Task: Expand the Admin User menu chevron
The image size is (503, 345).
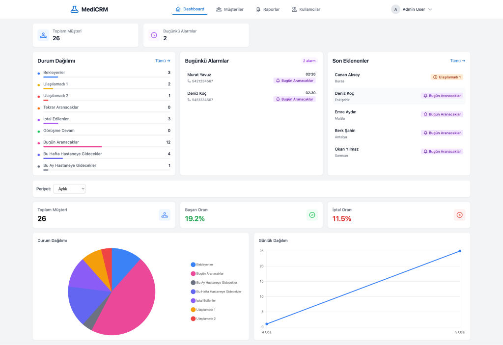Action: point(430,9)
